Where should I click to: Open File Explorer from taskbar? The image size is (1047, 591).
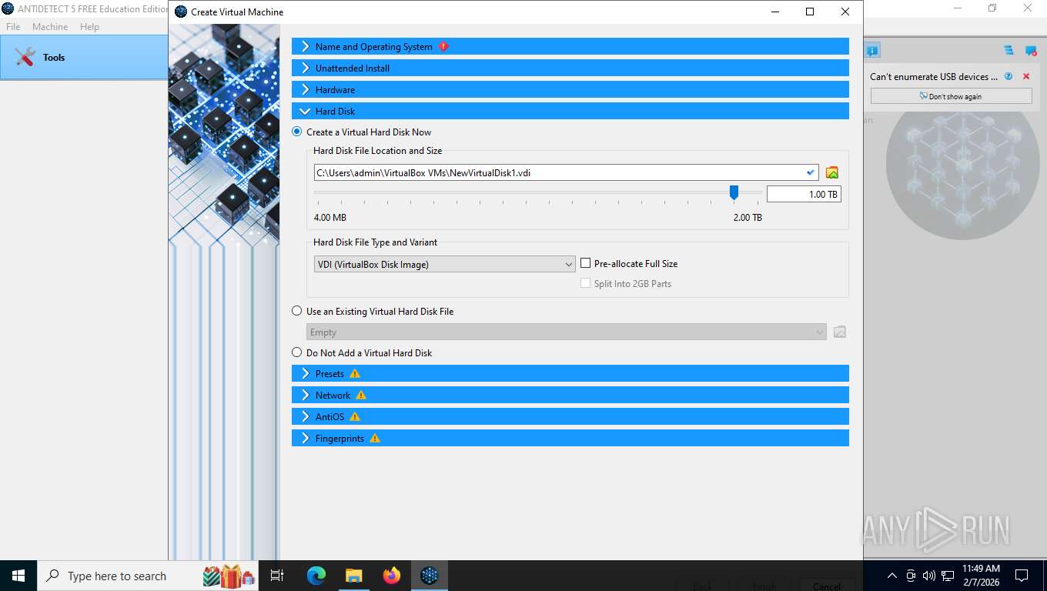point(354,576)
